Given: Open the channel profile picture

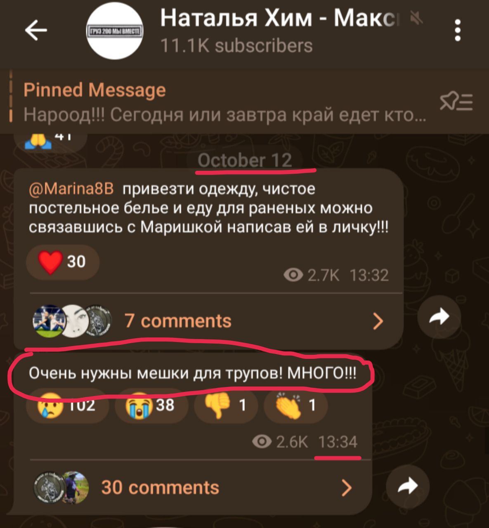Looking at the screenshot, I should pos(115,32).
